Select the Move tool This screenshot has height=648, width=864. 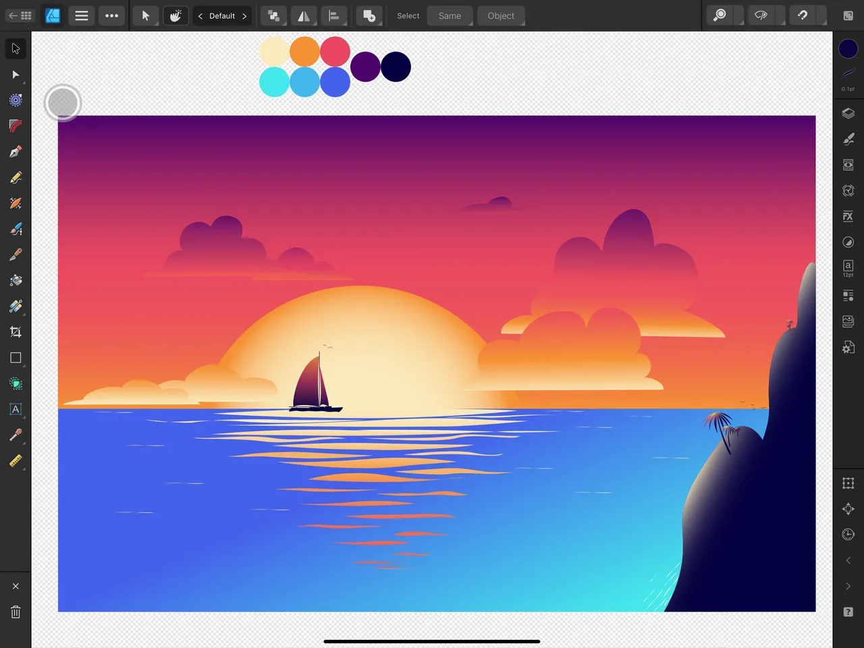pos(16,49)
